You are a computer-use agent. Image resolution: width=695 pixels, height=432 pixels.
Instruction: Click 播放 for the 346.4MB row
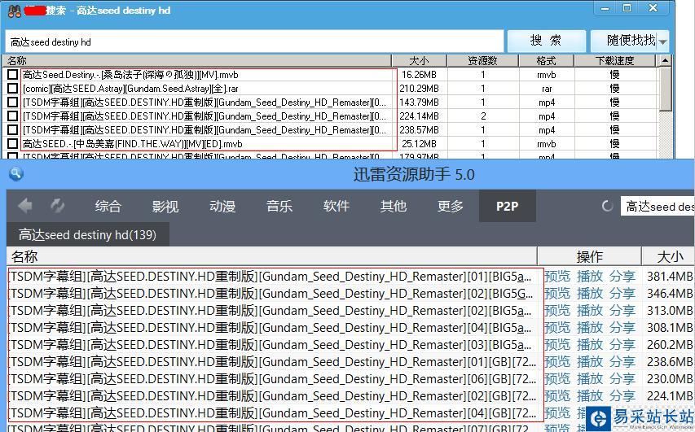coord(590,294)
